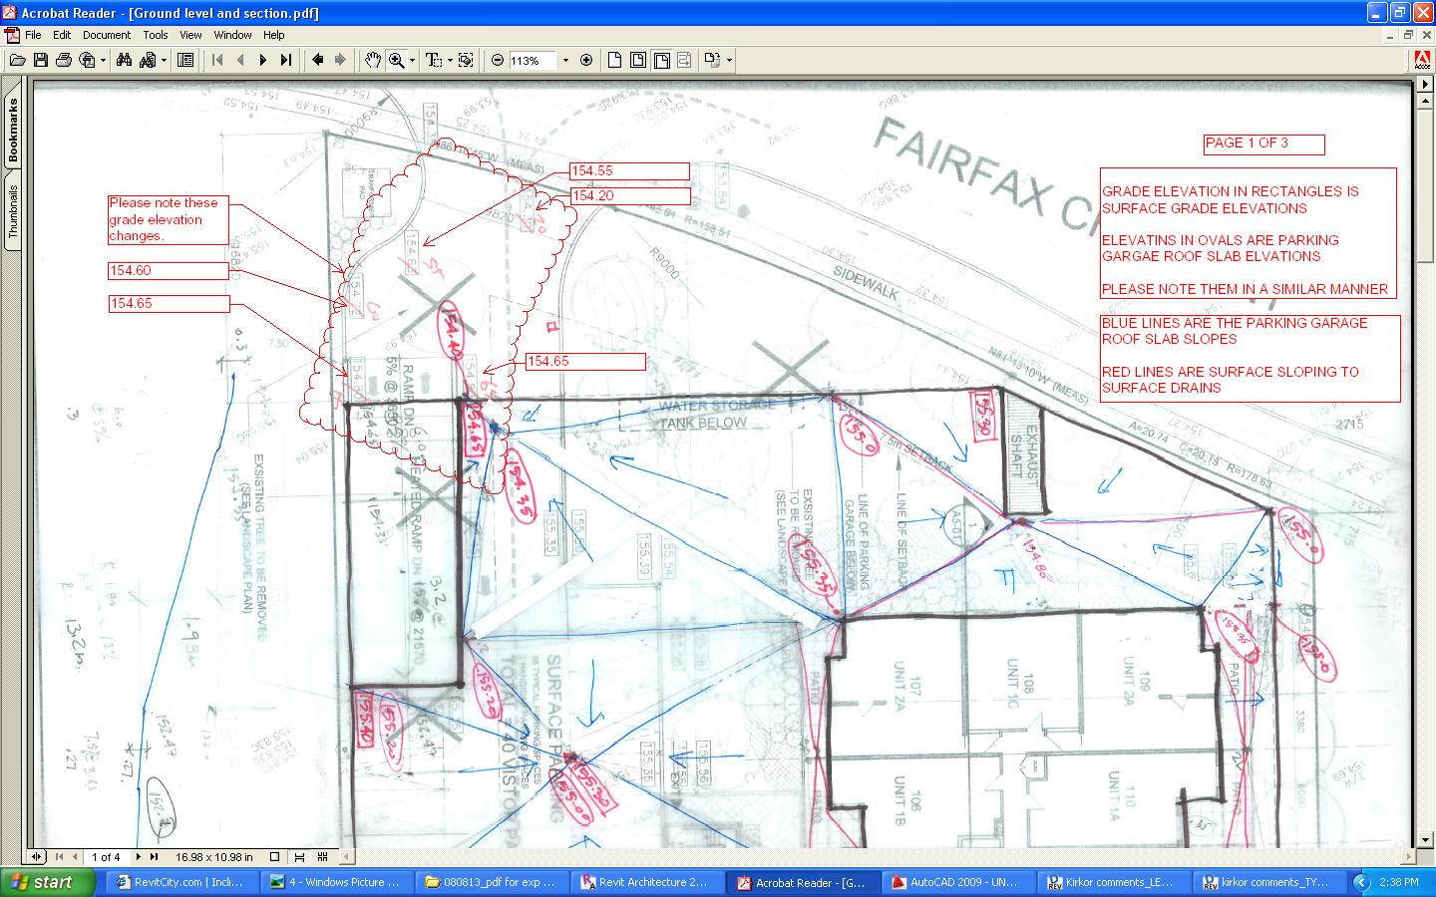Select the Hand tool
This screenshot has height=897, width=1436.
tap(372, 60)
